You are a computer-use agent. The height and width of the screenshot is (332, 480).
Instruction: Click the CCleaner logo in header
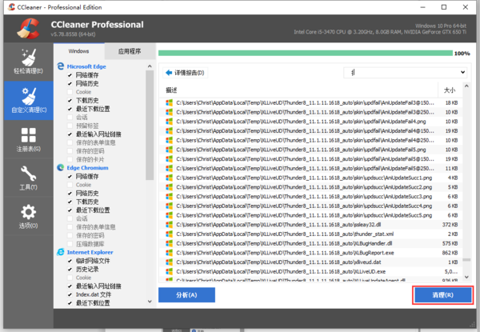point(26,26)
